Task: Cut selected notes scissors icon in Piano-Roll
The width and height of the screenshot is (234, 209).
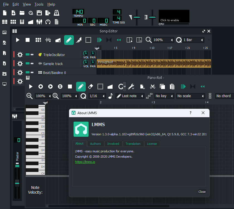Action: pos(153,87)
